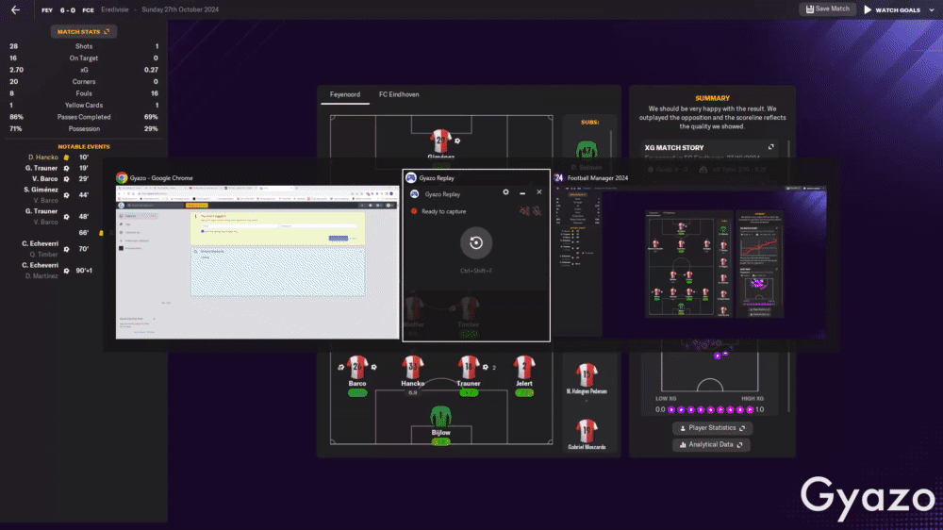Minimize the Gyazo Replay window
Screen dimensions: 943x530
coord(522,192)
